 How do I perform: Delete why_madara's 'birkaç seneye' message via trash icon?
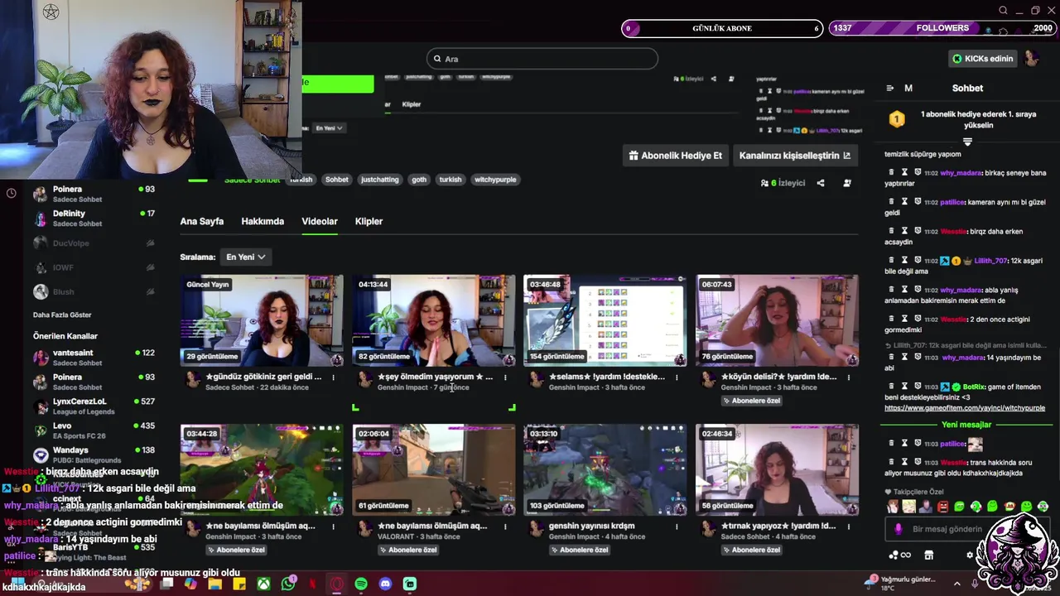891,172
